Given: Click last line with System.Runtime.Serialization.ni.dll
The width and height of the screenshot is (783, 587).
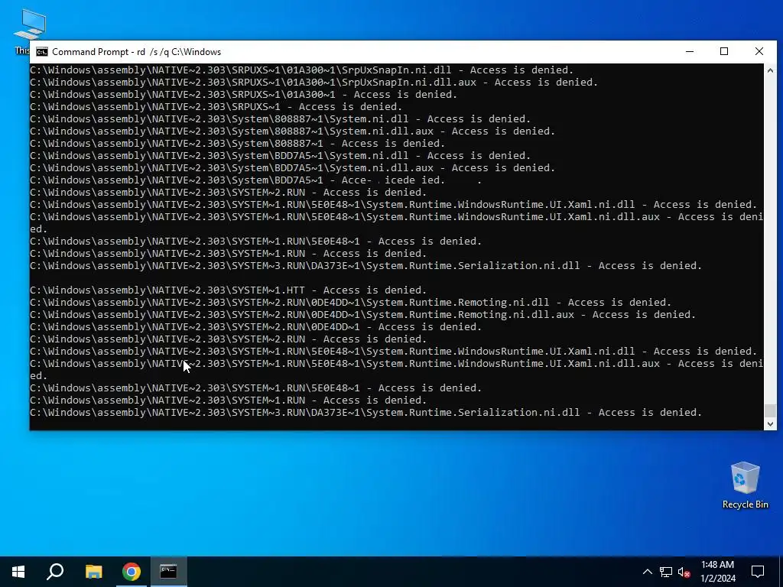Looking at the screenshot, I should click(x=366, y=412).
